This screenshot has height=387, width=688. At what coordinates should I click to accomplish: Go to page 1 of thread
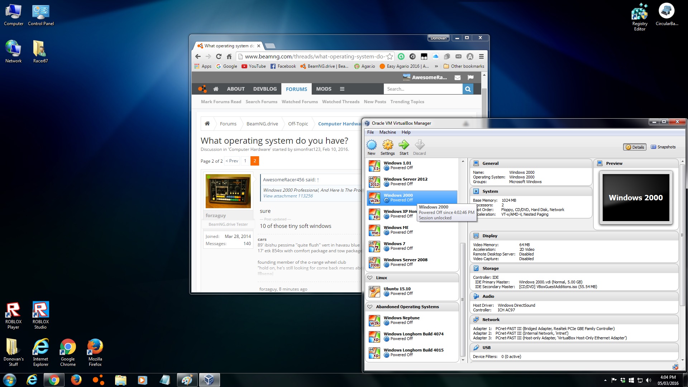click(x=245, y=161)
